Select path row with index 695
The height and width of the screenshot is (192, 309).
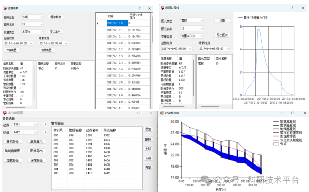pos(97,135)
